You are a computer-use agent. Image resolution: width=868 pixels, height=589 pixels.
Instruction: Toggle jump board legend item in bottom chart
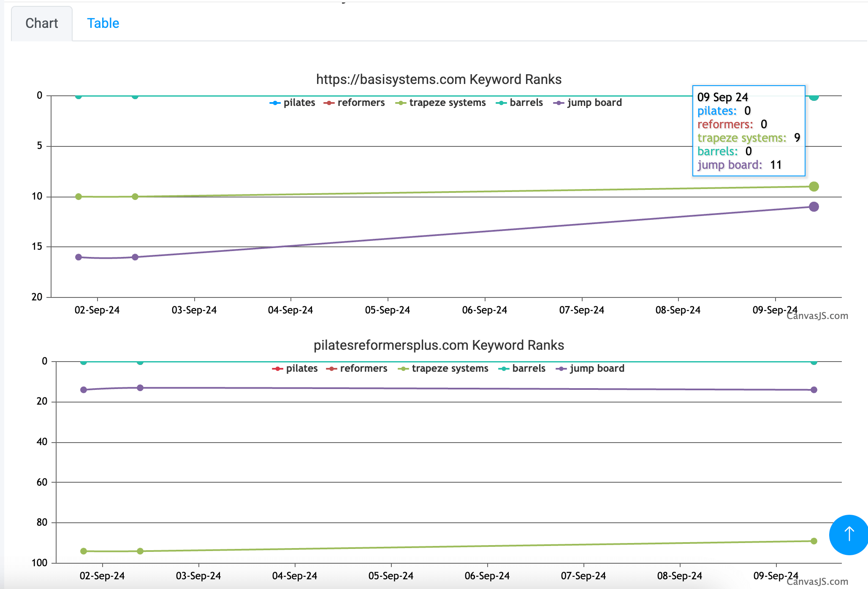(x=597, y=368)
